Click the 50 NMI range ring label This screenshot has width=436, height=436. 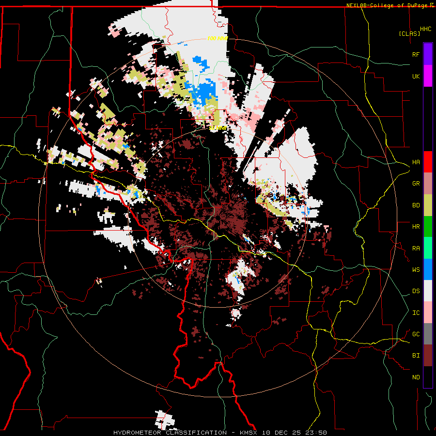tap(218, 128)
